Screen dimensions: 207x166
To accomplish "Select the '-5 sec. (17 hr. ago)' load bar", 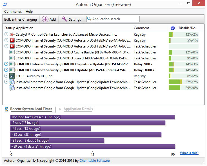I will (88, 123).
